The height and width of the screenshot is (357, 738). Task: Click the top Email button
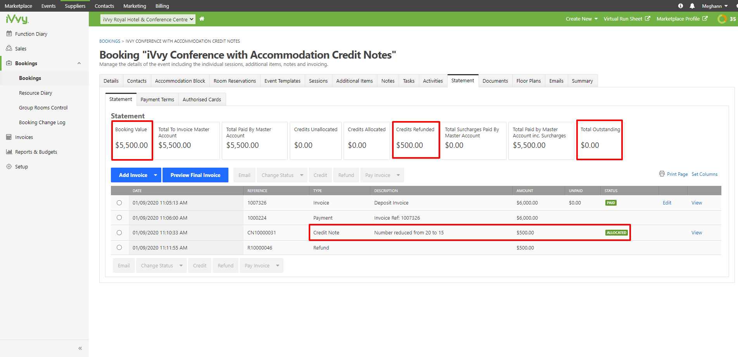(244, 175)
